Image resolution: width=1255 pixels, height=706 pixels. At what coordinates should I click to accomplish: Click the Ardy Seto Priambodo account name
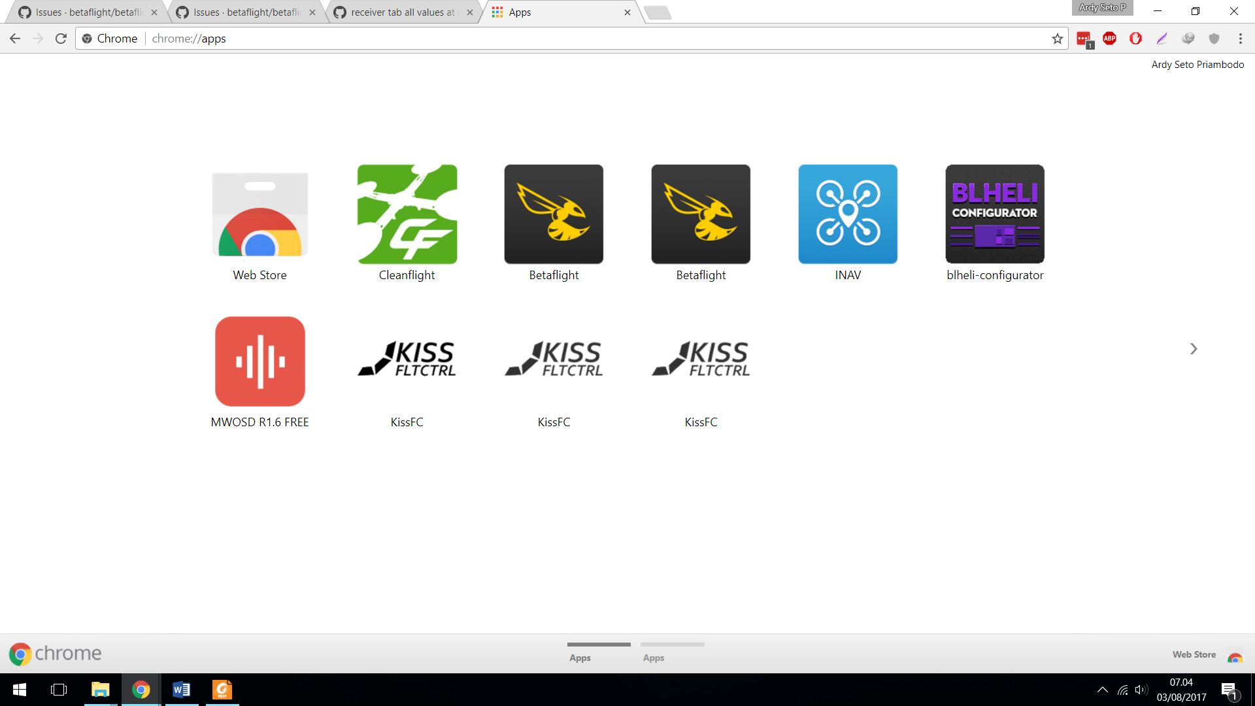[x=1197, y=65]
